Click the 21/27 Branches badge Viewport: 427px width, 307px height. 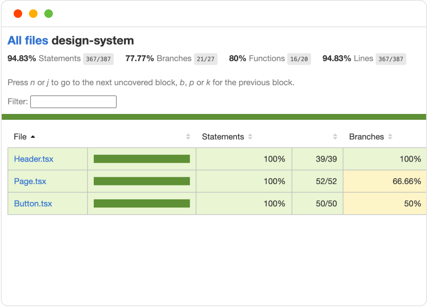click(x=206, y=59)
